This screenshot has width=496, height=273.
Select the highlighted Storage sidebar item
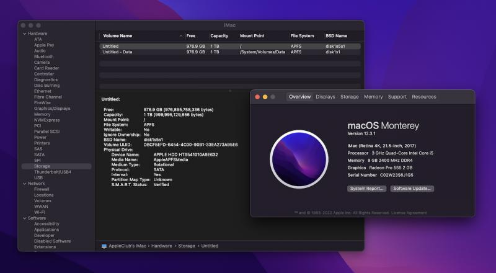coord(56,166)
